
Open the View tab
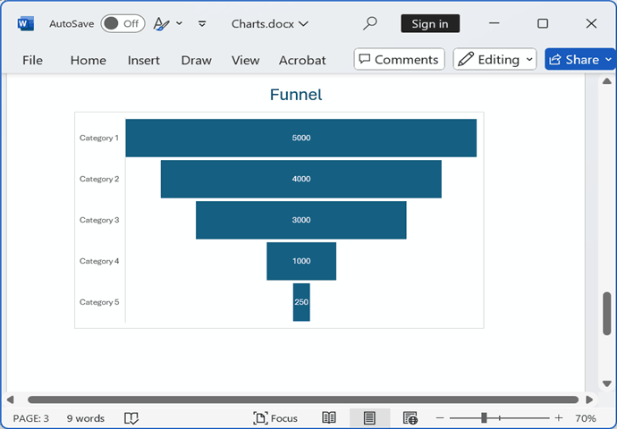click(246, 60)
